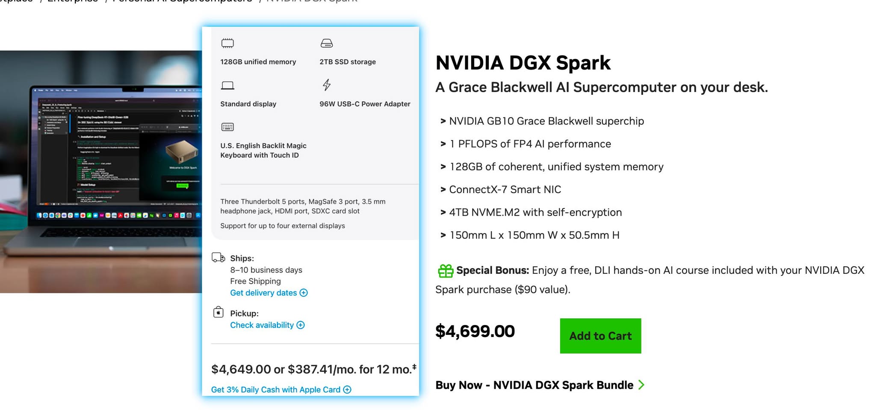
Task: Follow the Get 3% Daily Cash link
Action: (275, 389)
